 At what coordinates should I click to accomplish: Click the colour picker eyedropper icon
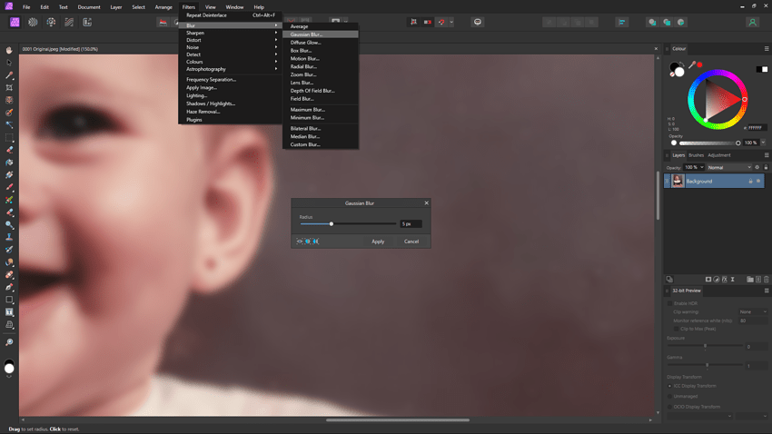click(692, 65)
